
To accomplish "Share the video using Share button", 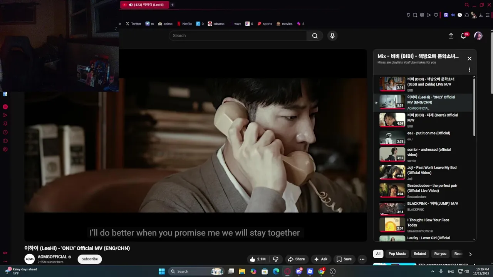I will point(296,259).
